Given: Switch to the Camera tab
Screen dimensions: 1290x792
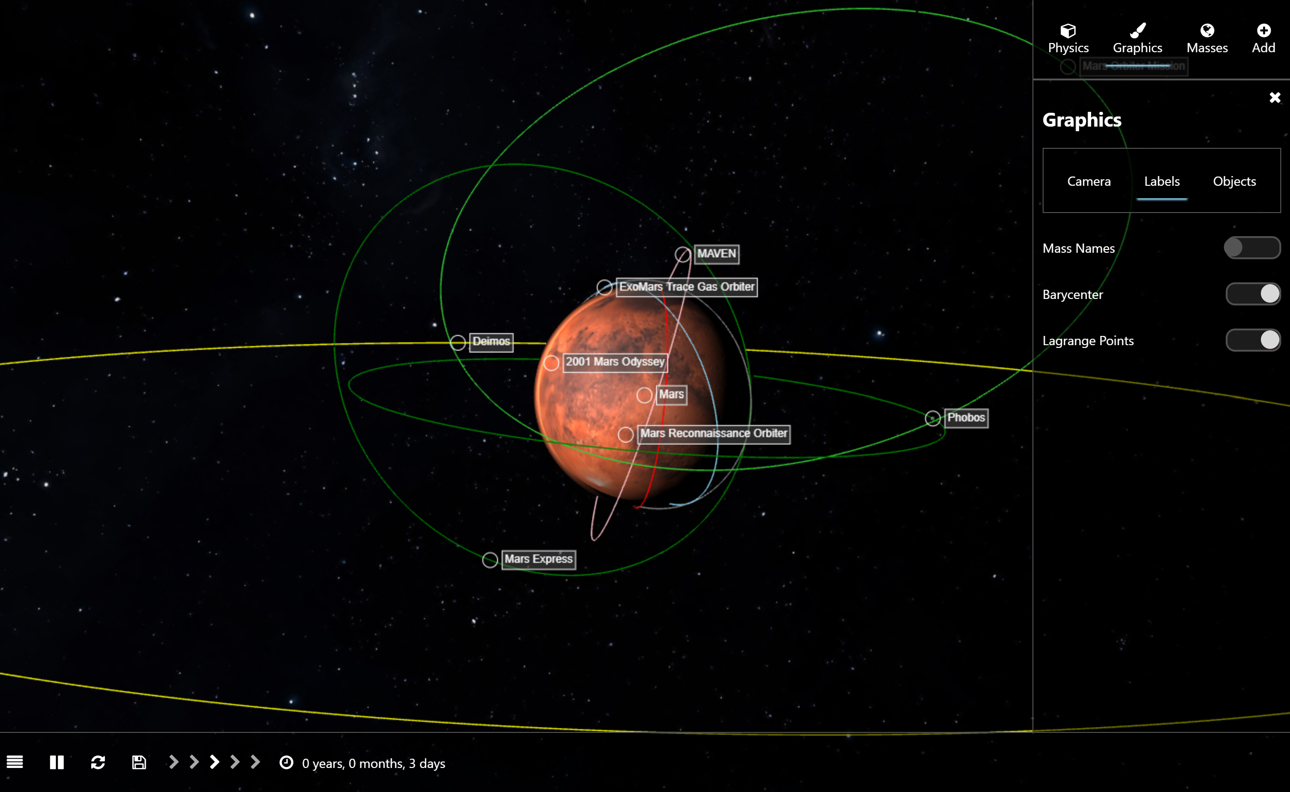Looking at the screenshot, I should 1089,181.
